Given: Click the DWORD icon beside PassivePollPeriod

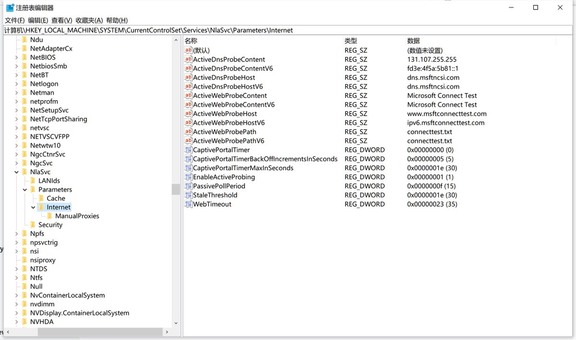Looking at the screenshot, I should [x=189, y=186].
